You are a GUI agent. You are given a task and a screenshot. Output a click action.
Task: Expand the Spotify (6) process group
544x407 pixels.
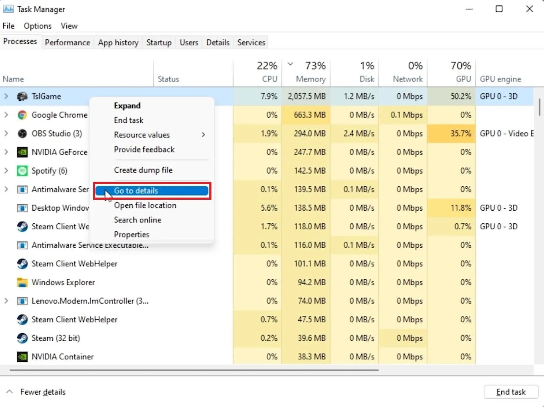coord(6,171)
